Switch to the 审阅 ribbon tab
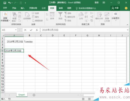The height and width of the screenshot is (101, 130). point(61,8)
